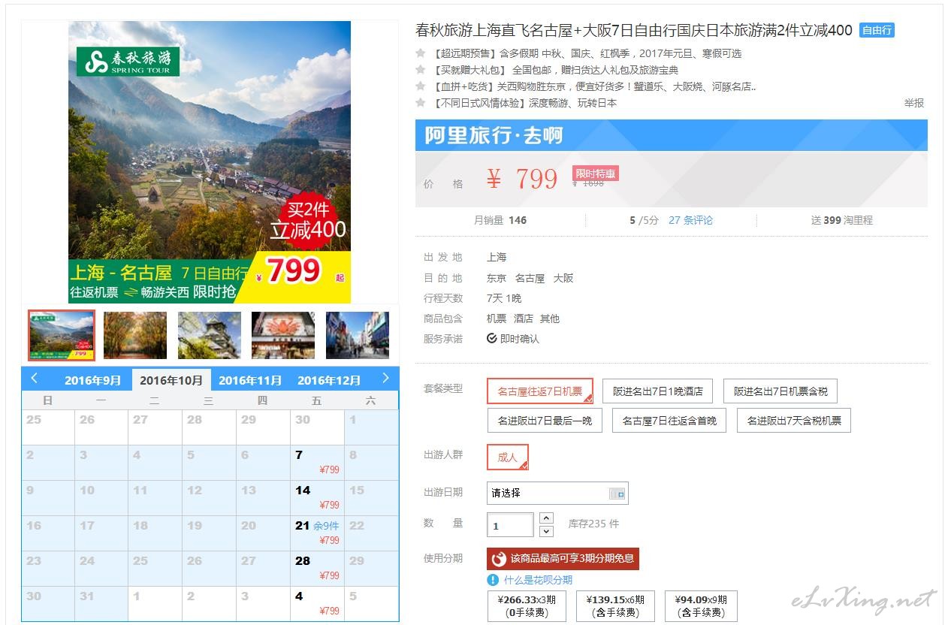This screenshot has width=945, height=625.
Task: Decrease quantity with the down arrow
Action: (x=546, y=531)
